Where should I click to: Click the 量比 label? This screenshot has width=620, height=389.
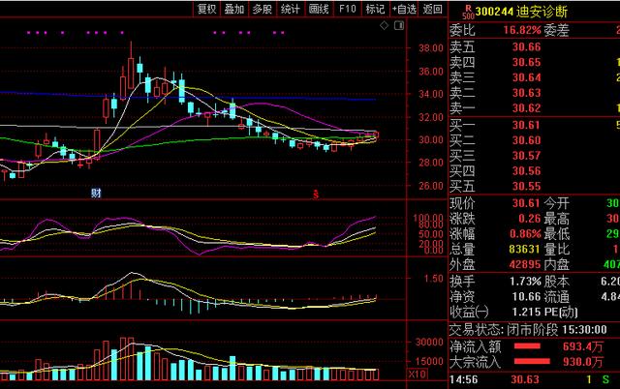tap(556, 250)
